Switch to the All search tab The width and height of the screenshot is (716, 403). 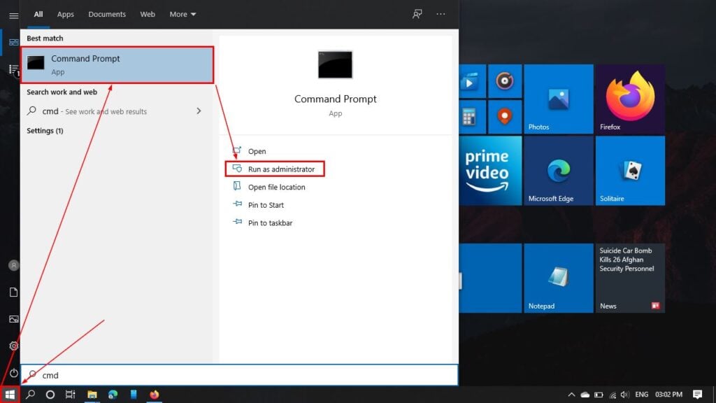point(38,14)
